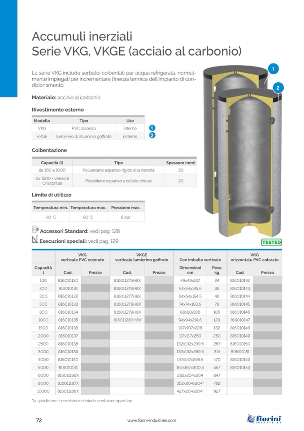The width and height of the screenshot is (304, 431).
Task: Click "vedi pag. 128" accessories reference
Action: tap(105, 231)
